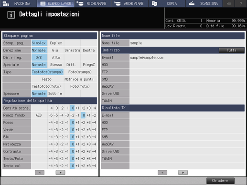Screen dimensions: 247x185
Task: Select Foto(stampa) original type
Action: [80, 72]
